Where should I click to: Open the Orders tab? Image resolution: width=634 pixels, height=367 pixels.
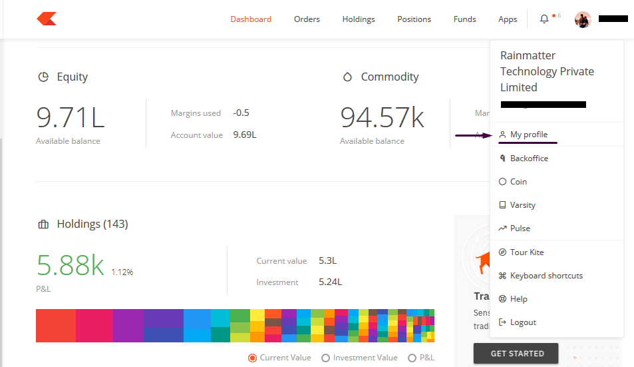[307, 19]
